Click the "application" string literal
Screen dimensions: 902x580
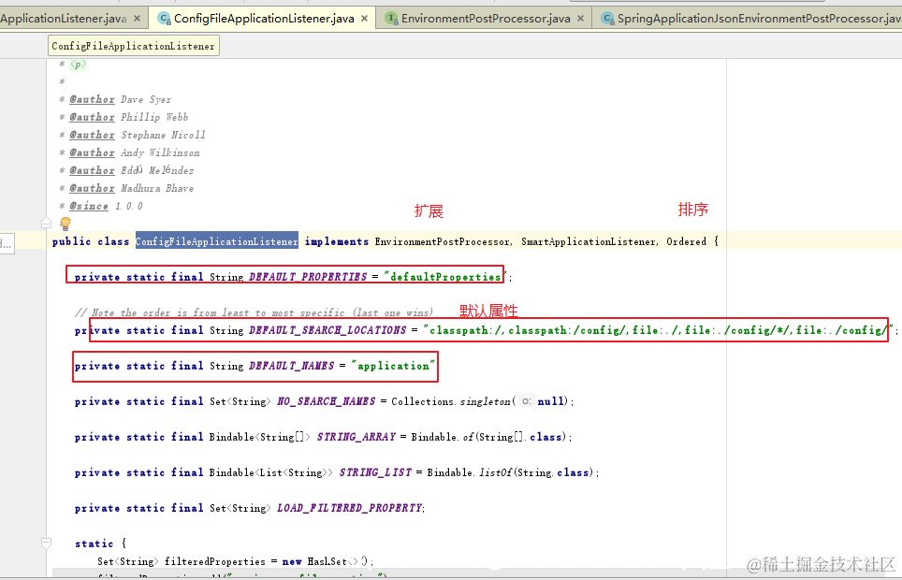click(x=394, y=366)
